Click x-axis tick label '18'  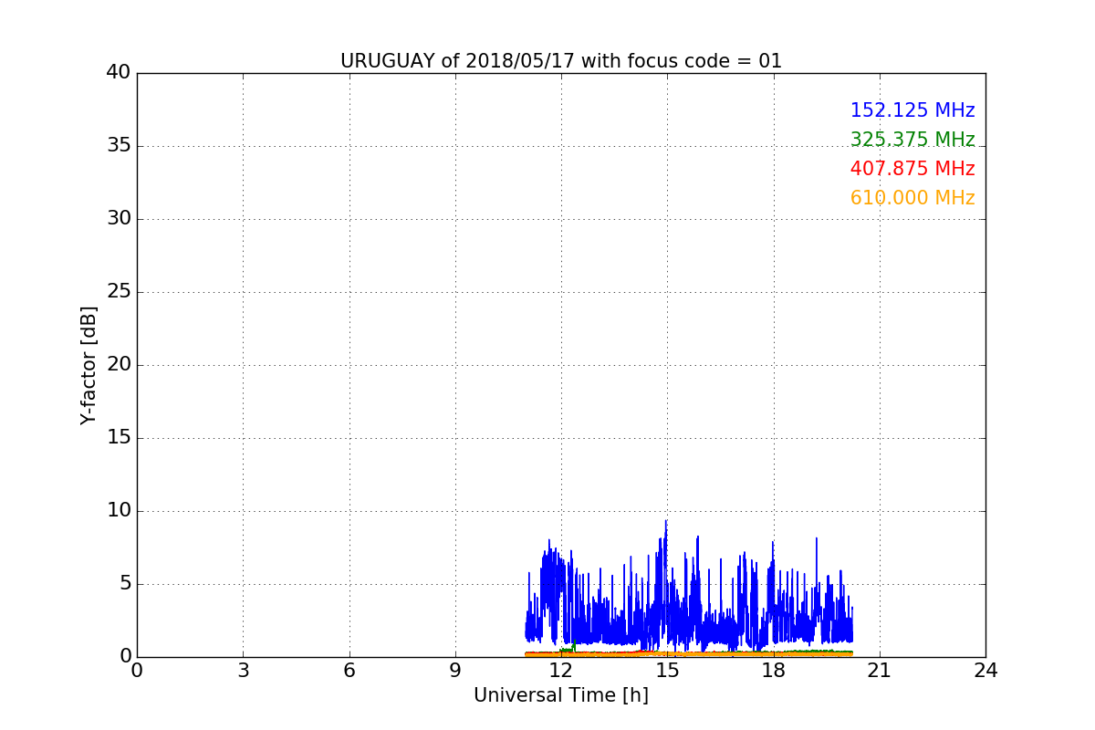[774, 670]
